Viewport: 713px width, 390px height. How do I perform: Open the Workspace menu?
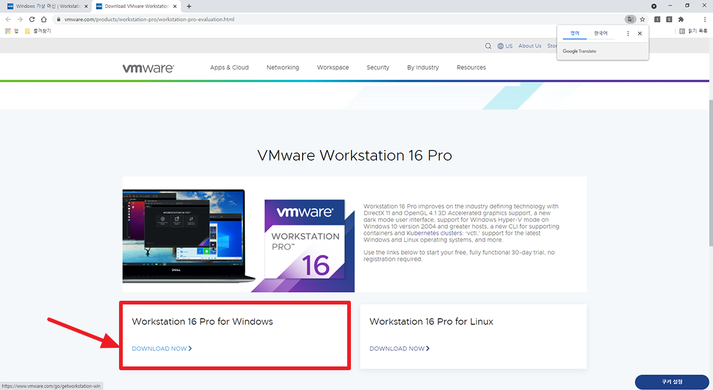[333, 67]
